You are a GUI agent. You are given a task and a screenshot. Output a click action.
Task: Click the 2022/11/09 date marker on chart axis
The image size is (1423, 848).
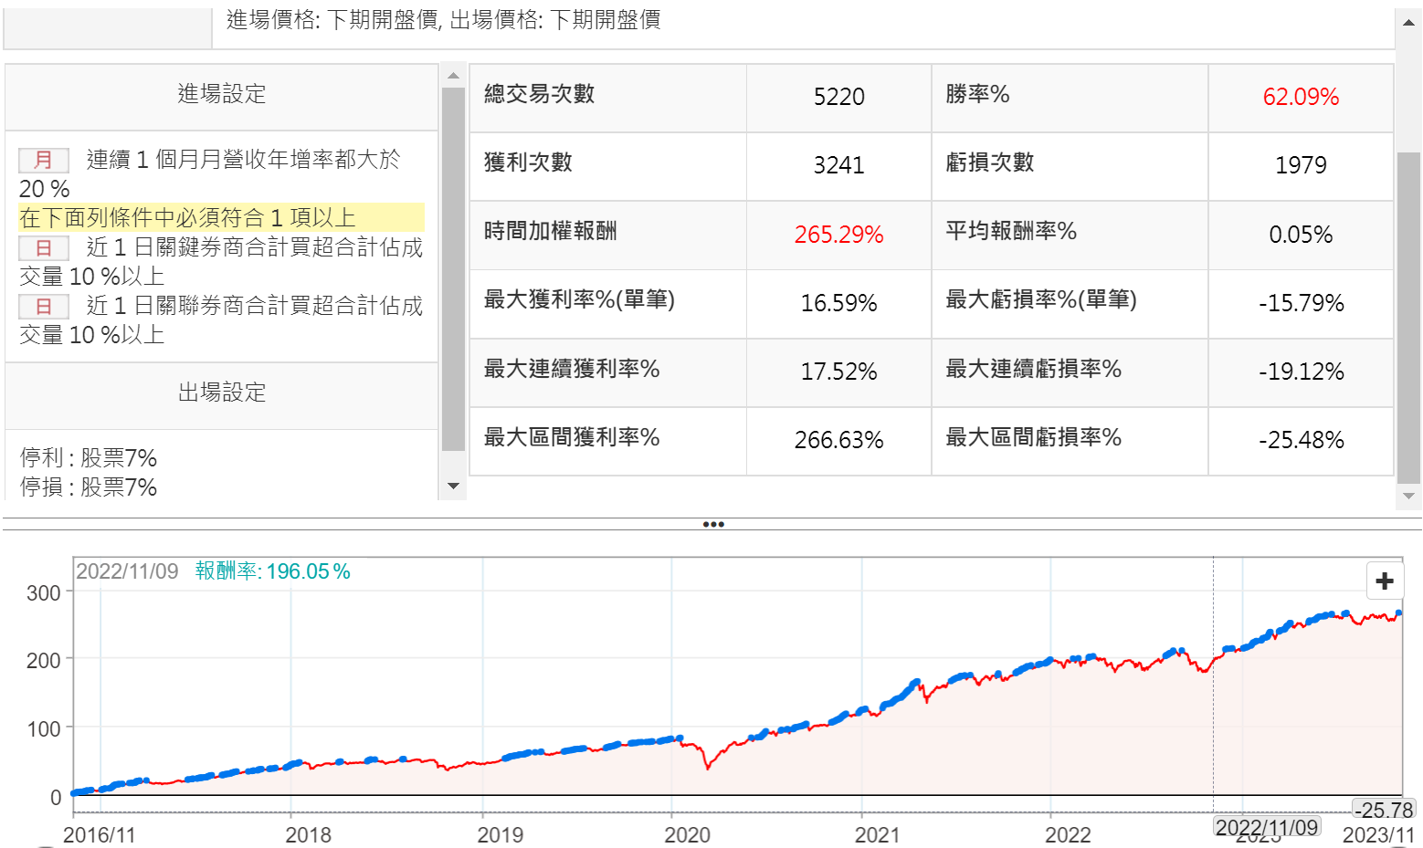[x=1266, y=827]
